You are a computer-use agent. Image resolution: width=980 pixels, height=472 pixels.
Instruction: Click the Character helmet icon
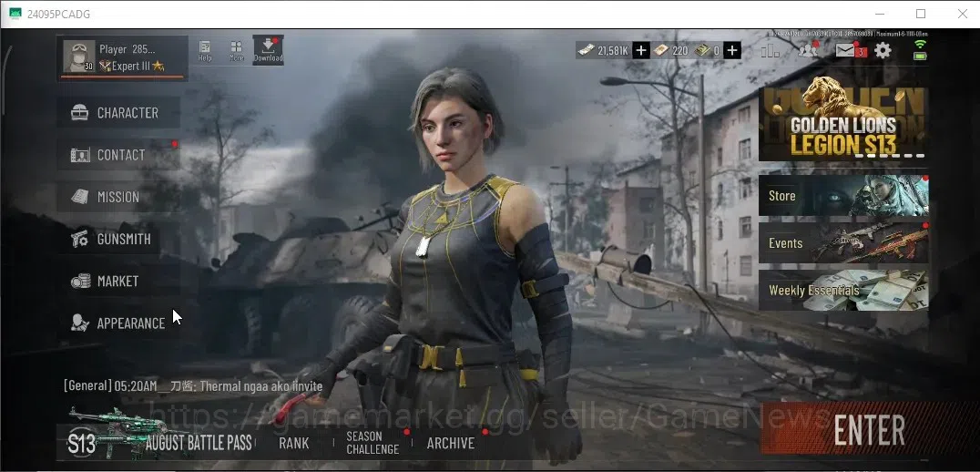(79, 113)
